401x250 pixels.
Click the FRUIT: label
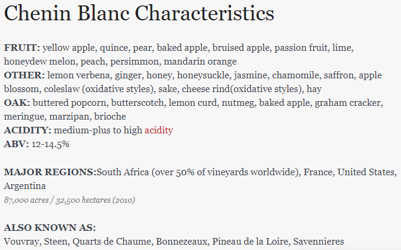(x=22, y=47)
